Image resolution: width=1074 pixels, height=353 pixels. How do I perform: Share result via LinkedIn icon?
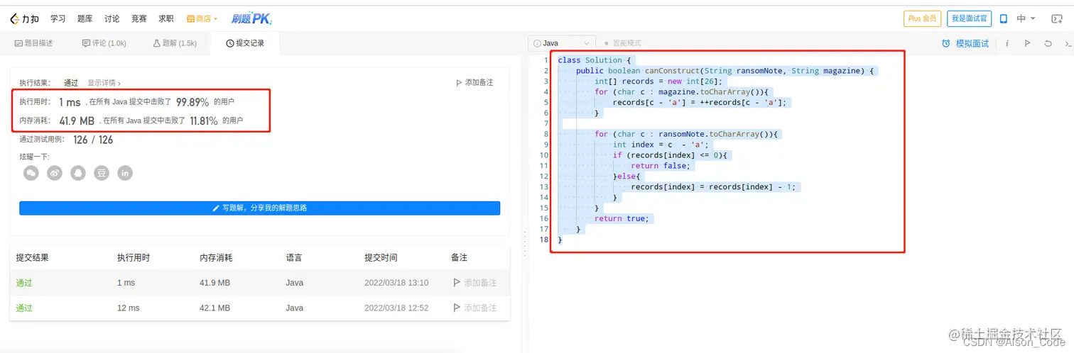pos(125,173)
